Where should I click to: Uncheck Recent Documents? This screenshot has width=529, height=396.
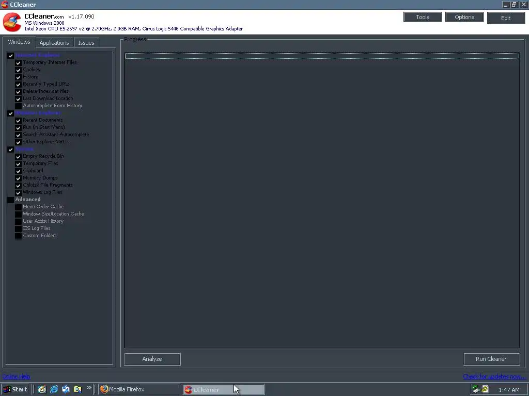(18, 121)
